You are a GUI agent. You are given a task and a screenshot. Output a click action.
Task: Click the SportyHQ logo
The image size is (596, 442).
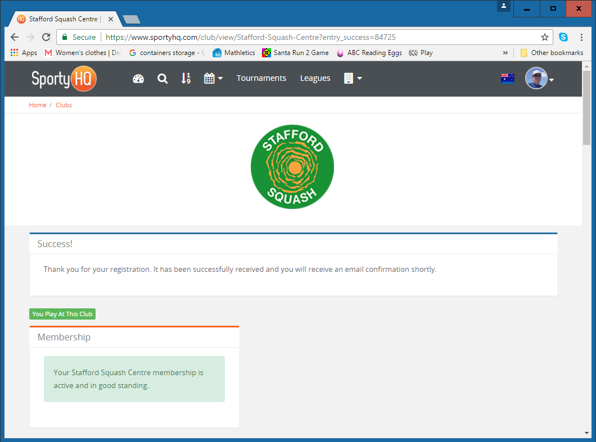64,79
